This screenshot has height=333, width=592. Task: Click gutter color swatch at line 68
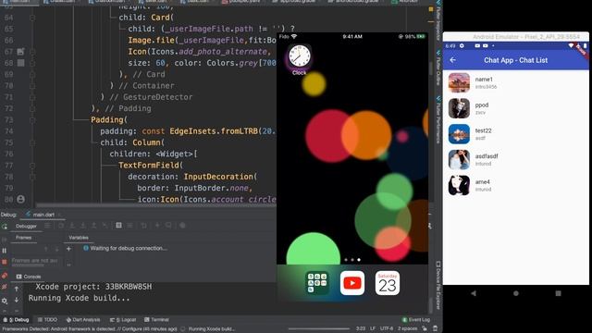(x=20, y=63)
